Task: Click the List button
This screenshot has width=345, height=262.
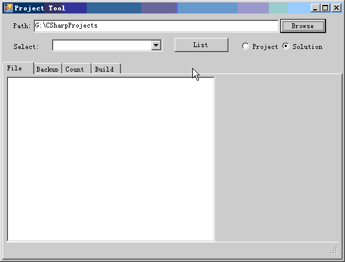Action: (202, 45)
